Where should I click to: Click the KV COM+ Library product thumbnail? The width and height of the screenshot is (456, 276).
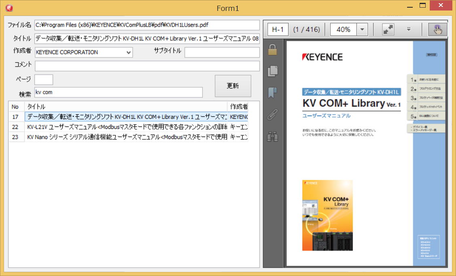coord(327,215)
